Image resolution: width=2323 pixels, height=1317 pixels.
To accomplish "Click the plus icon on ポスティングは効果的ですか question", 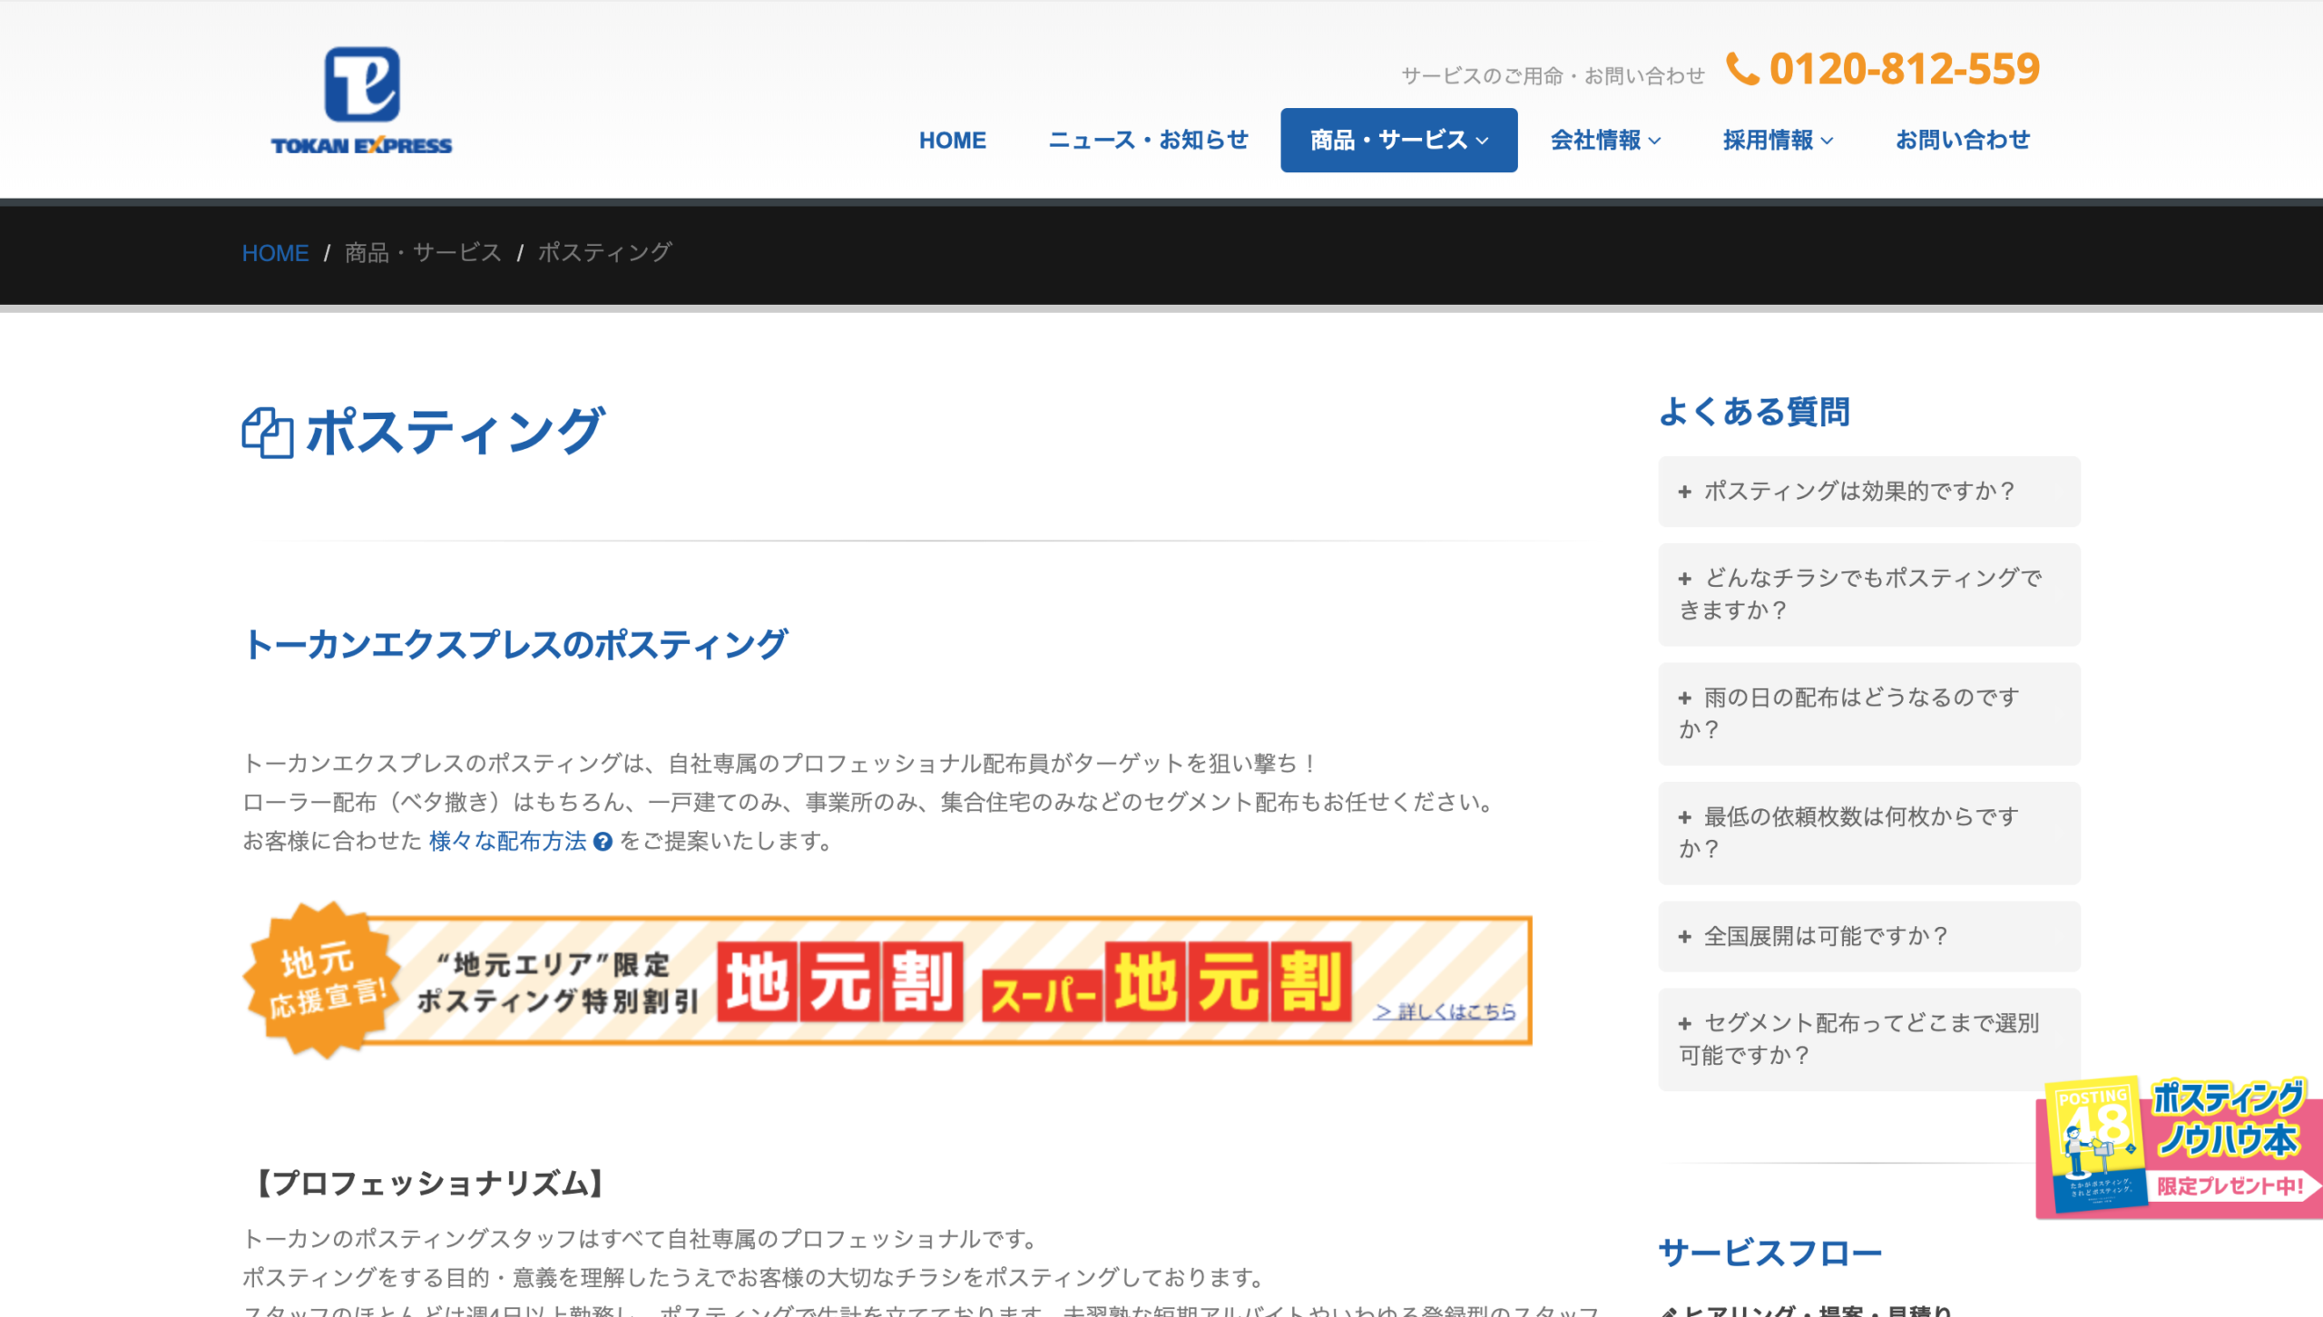I will [1686, 491].
